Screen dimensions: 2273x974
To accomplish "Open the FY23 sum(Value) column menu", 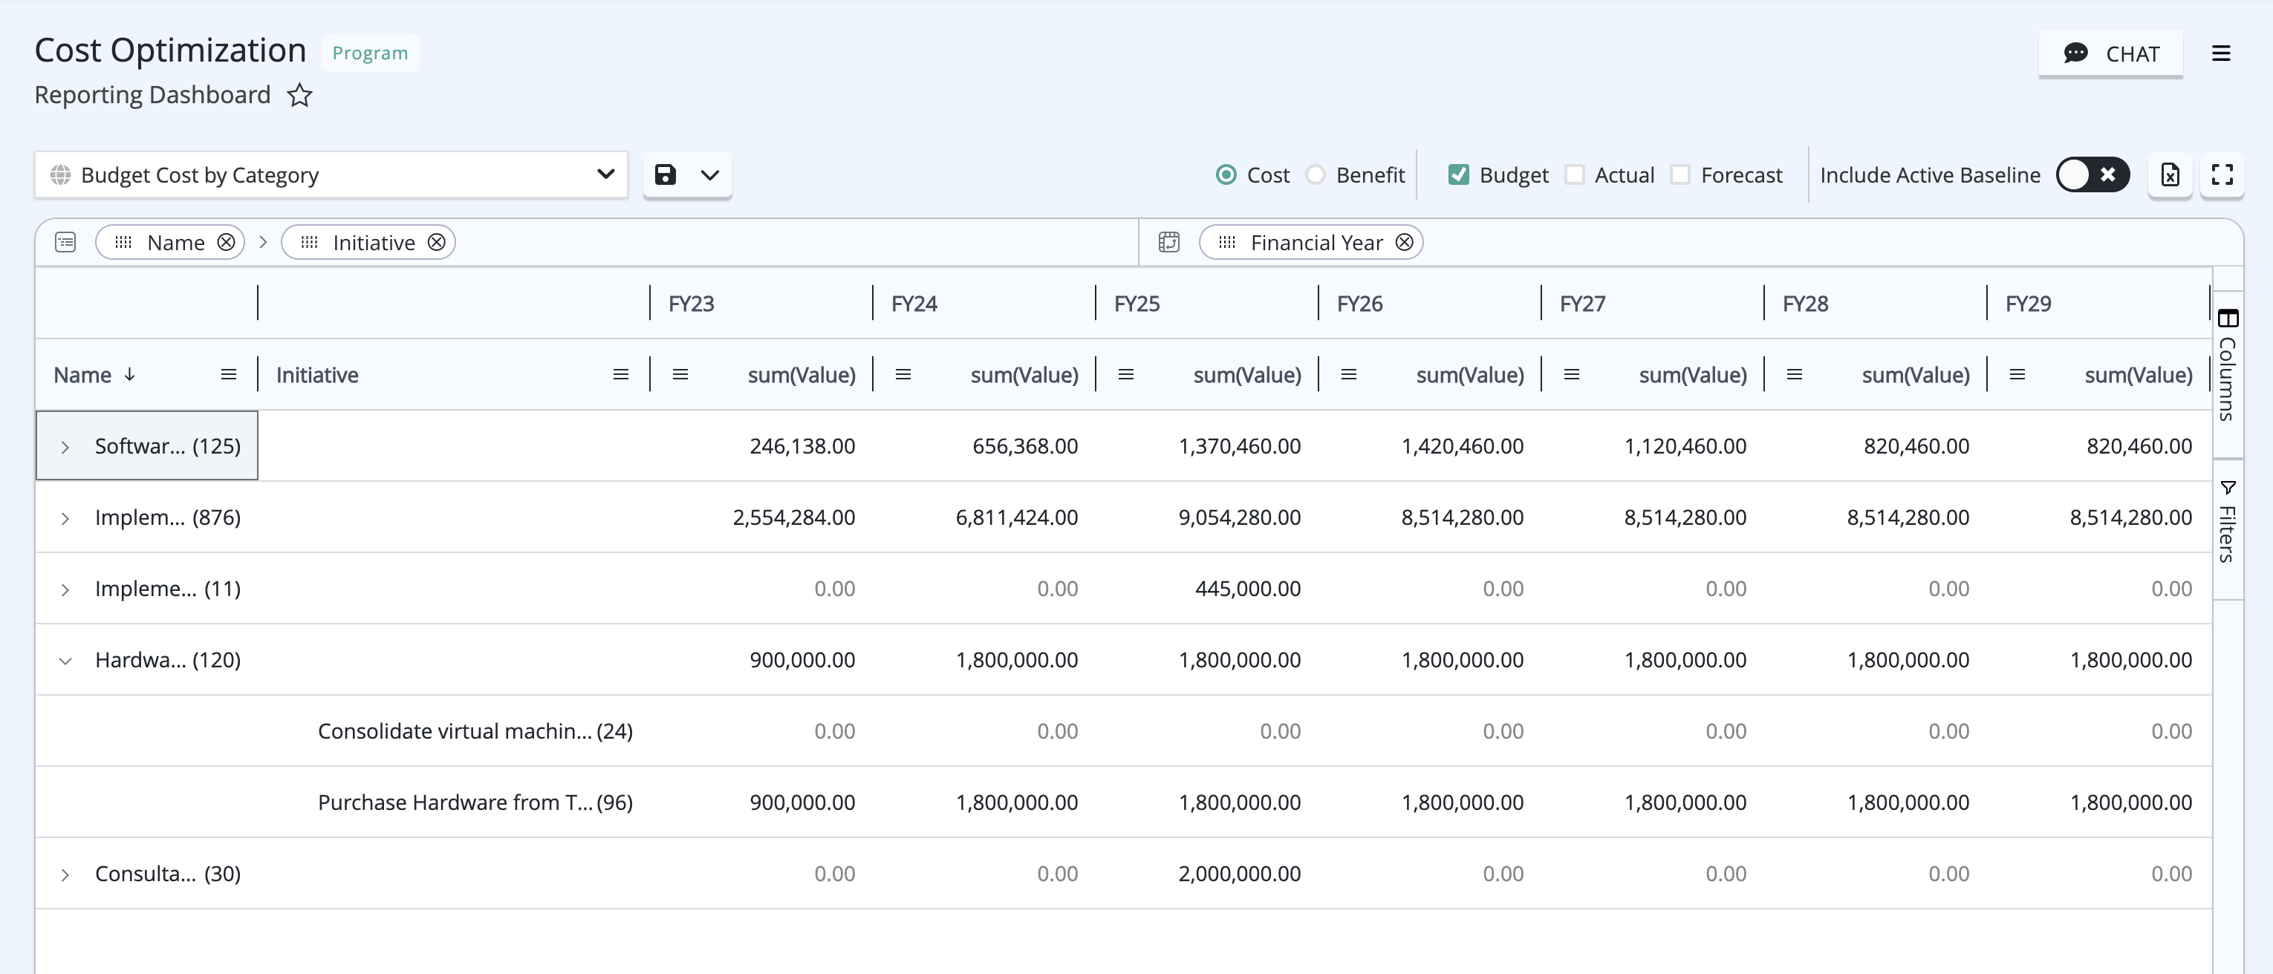I will point(680,375).
